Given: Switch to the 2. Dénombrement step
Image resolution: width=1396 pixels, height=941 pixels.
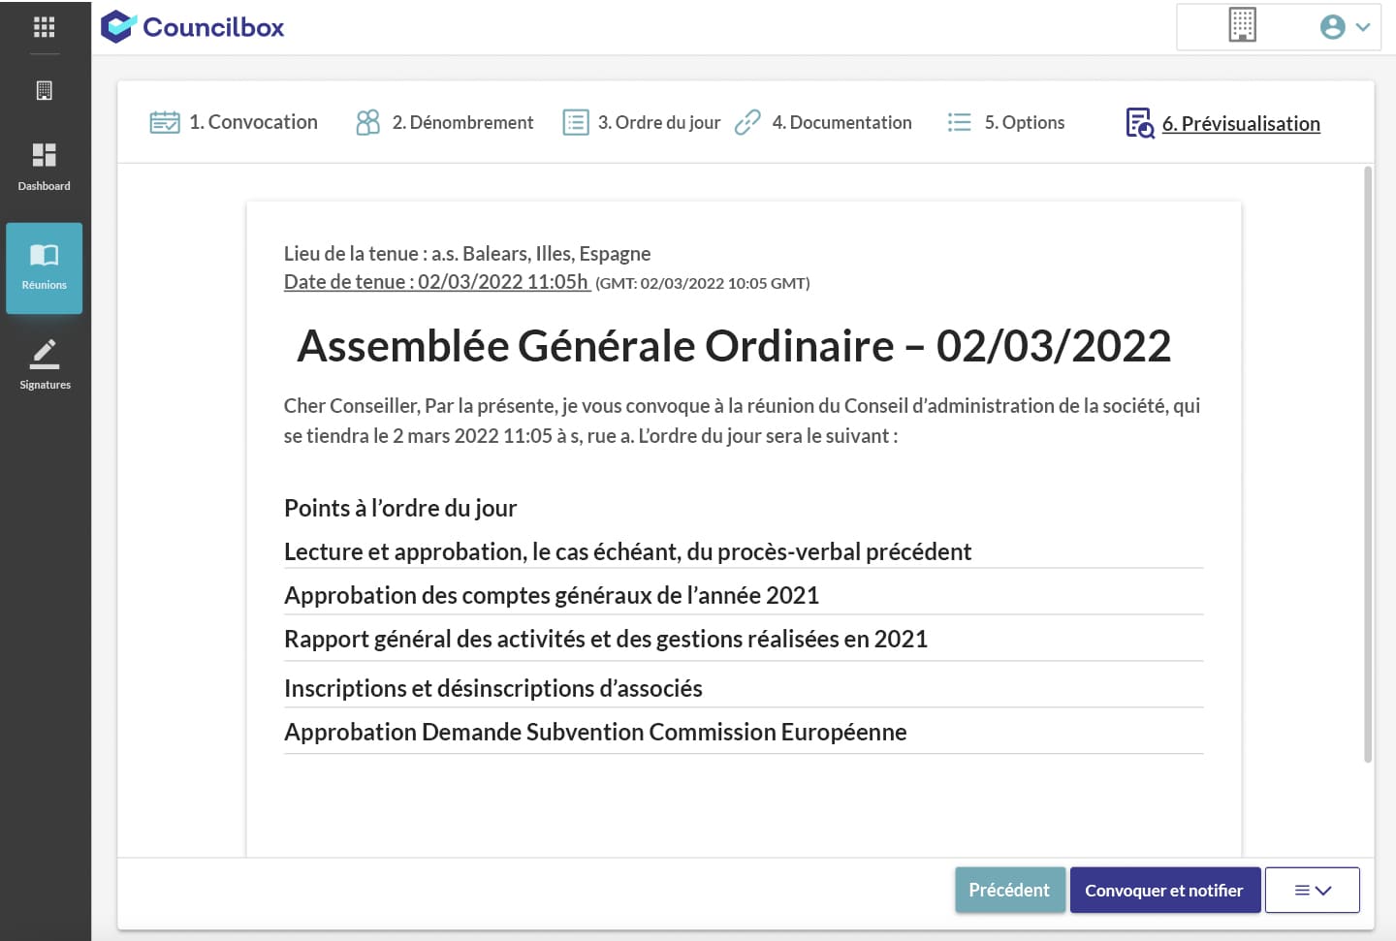Looking at the screenshot, I should tap(445, 122).
